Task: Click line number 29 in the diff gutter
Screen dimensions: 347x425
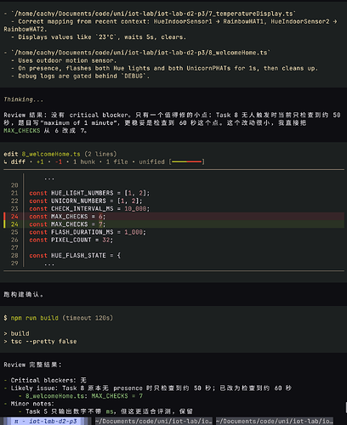Action: pyautogui.click(x=14, y=263)
